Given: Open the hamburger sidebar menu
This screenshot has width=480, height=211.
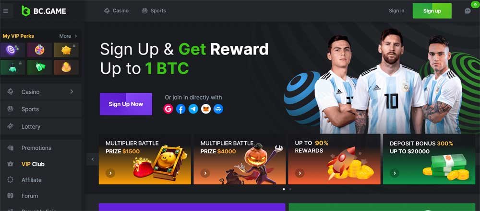Looking at the screenshot, I should coord(5,11).
